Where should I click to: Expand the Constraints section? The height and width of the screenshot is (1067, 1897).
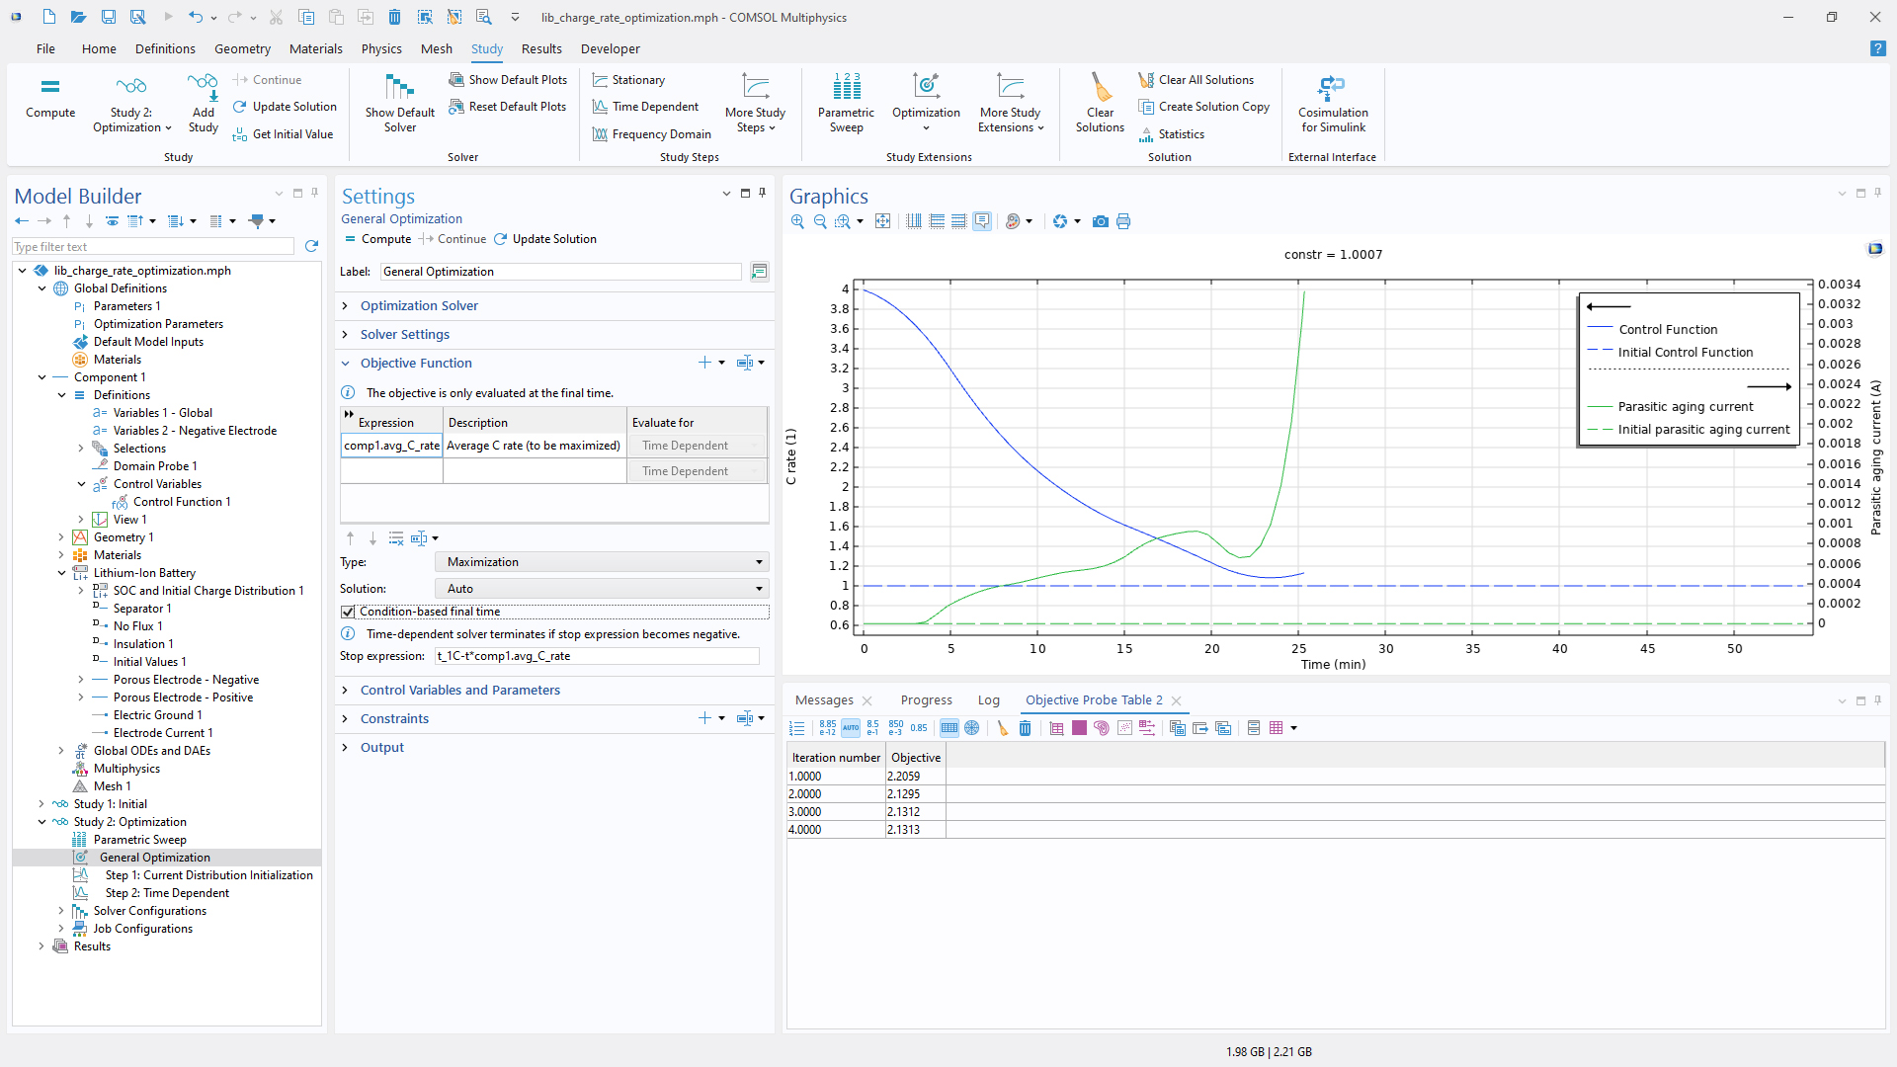[394, 719]
